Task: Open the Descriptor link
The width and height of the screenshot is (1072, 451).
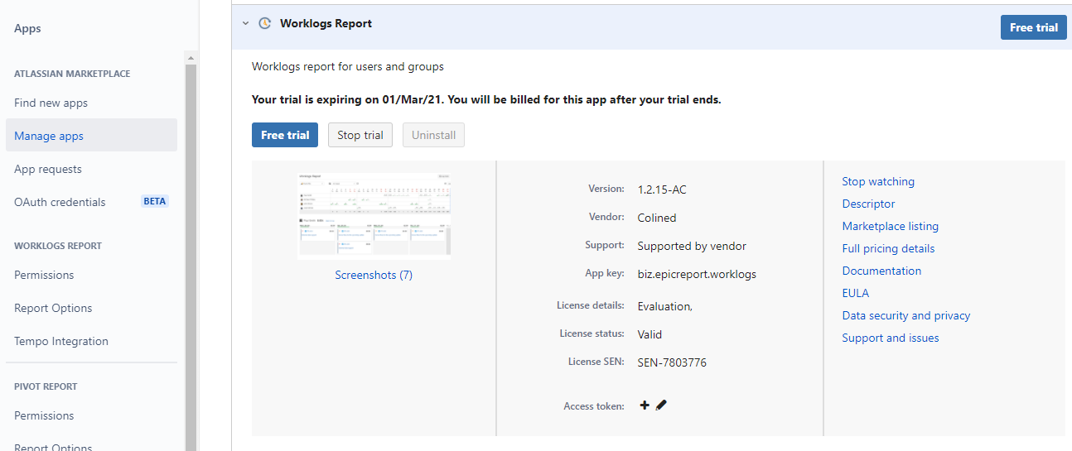Action: 868,204
